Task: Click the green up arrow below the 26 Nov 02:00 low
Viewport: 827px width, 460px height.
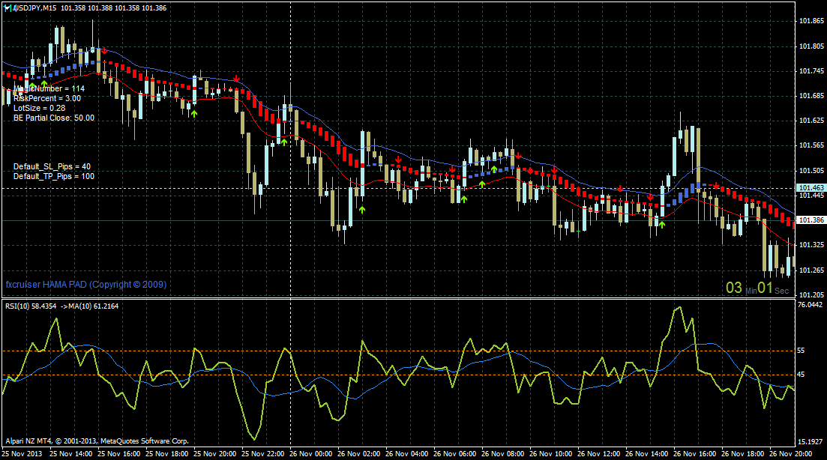Action: click(362, 209)
